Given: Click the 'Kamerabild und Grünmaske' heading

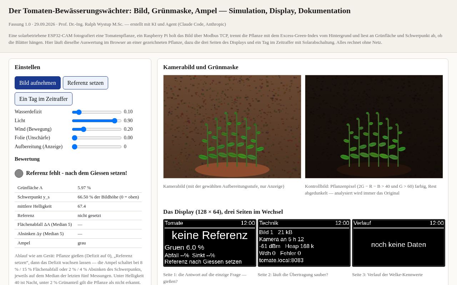Looking at the screenshot, I should pos(201,67).
